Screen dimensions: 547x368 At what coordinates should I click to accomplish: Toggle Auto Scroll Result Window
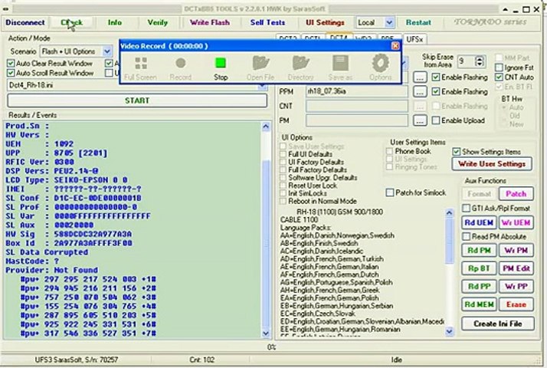[x=11, y=73]
